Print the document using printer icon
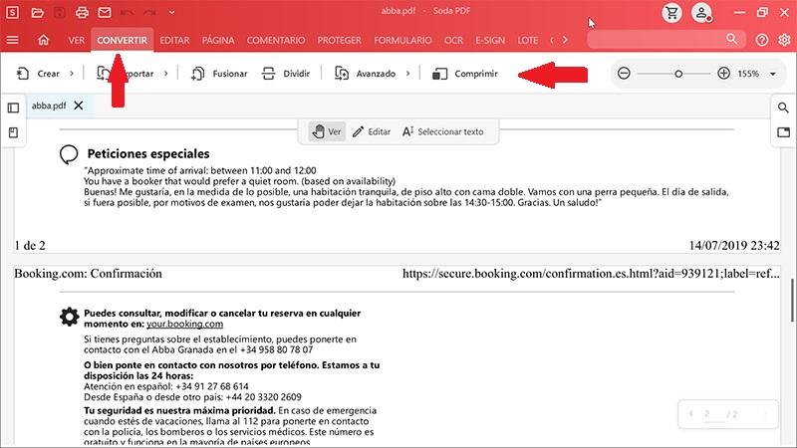 coord(82,13)
